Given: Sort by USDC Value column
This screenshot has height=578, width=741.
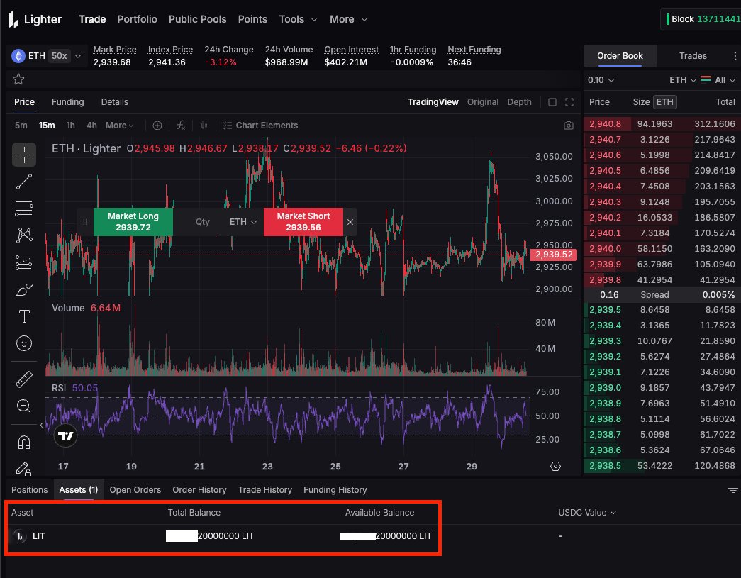Looking at the screenshot, I should (587, 513).
